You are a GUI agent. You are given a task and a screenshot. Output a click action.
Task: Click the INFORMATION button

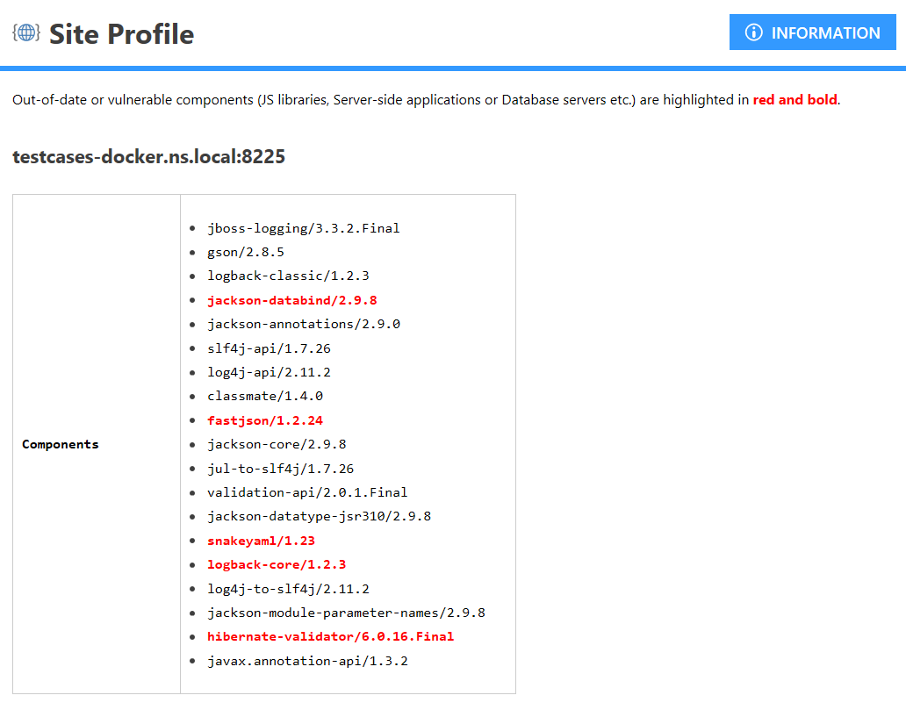click(812, 32)
